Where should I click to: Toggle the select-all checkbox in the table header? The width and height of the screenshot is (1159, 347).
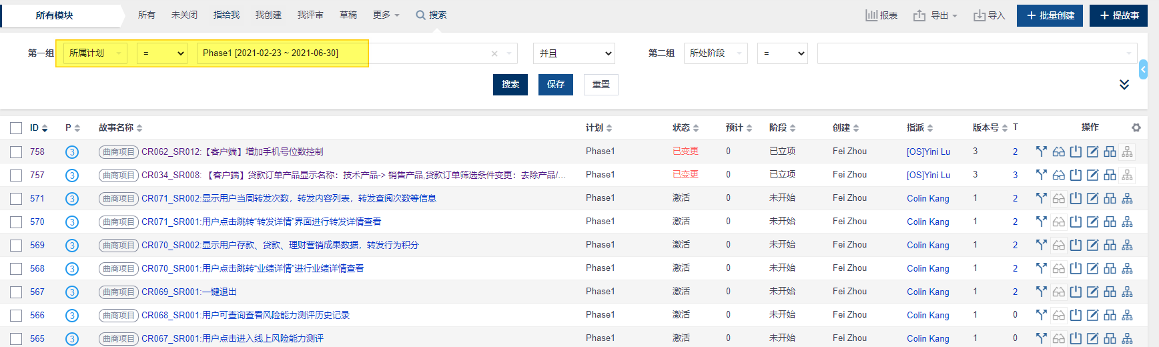(16, 128)
